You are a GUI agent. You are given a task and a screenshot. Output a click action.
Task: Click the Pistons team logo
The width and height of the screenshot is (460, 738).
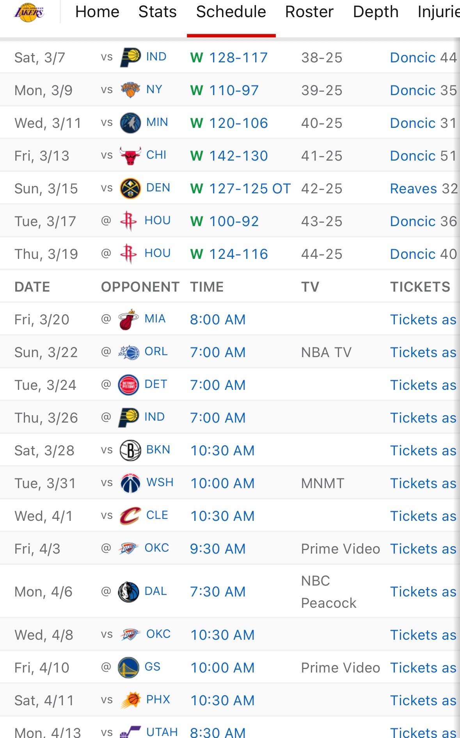click(x=128, y=385)
